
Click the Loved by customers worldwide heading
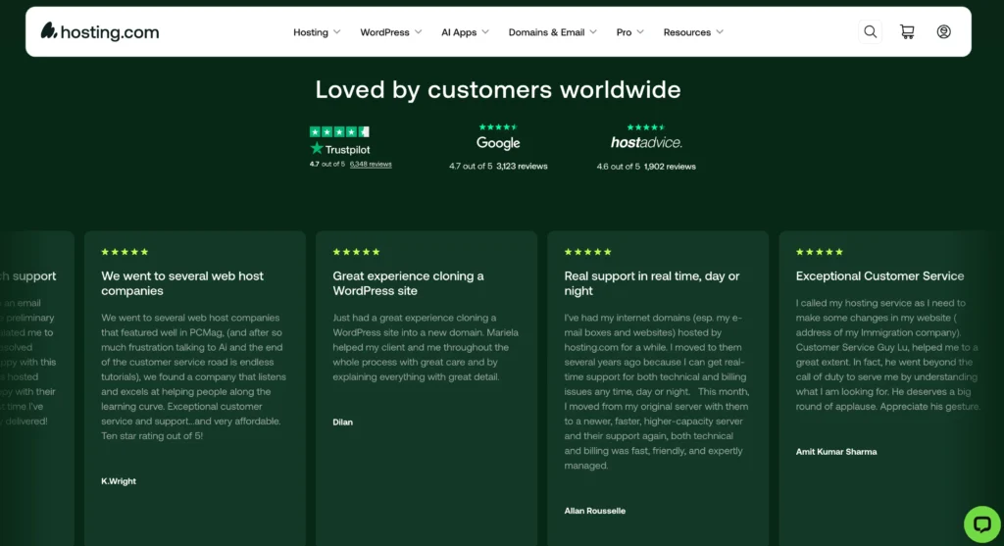point(498,89)
